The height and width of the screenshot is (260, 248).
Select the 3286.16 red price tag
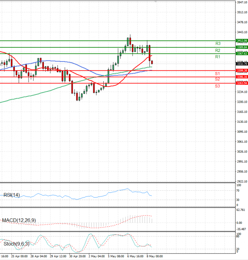tap(241, 77)
